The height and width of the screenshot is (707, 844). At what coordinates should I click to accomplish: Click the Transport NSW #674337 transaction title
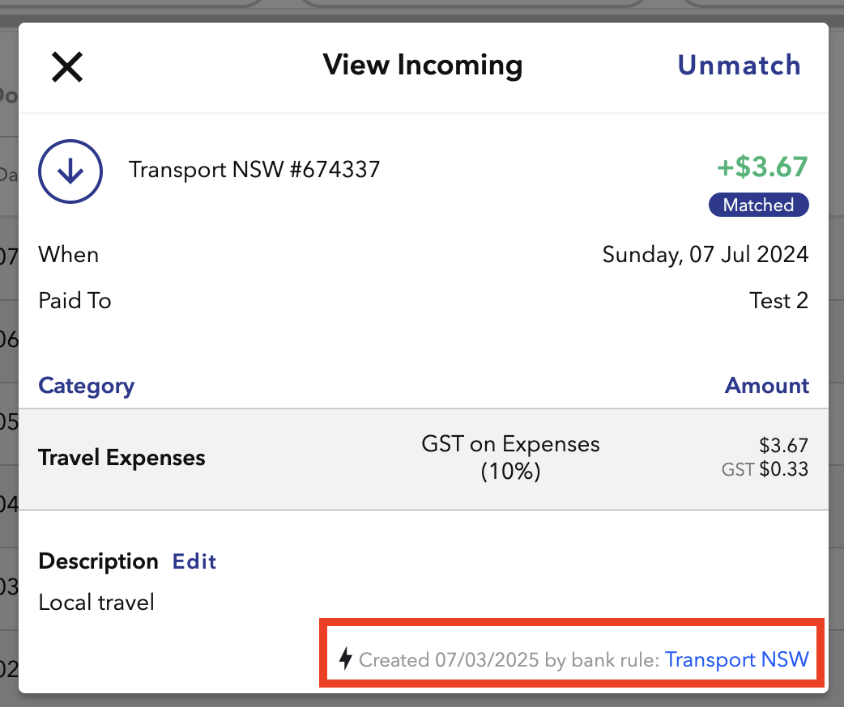tap(254, 170)
